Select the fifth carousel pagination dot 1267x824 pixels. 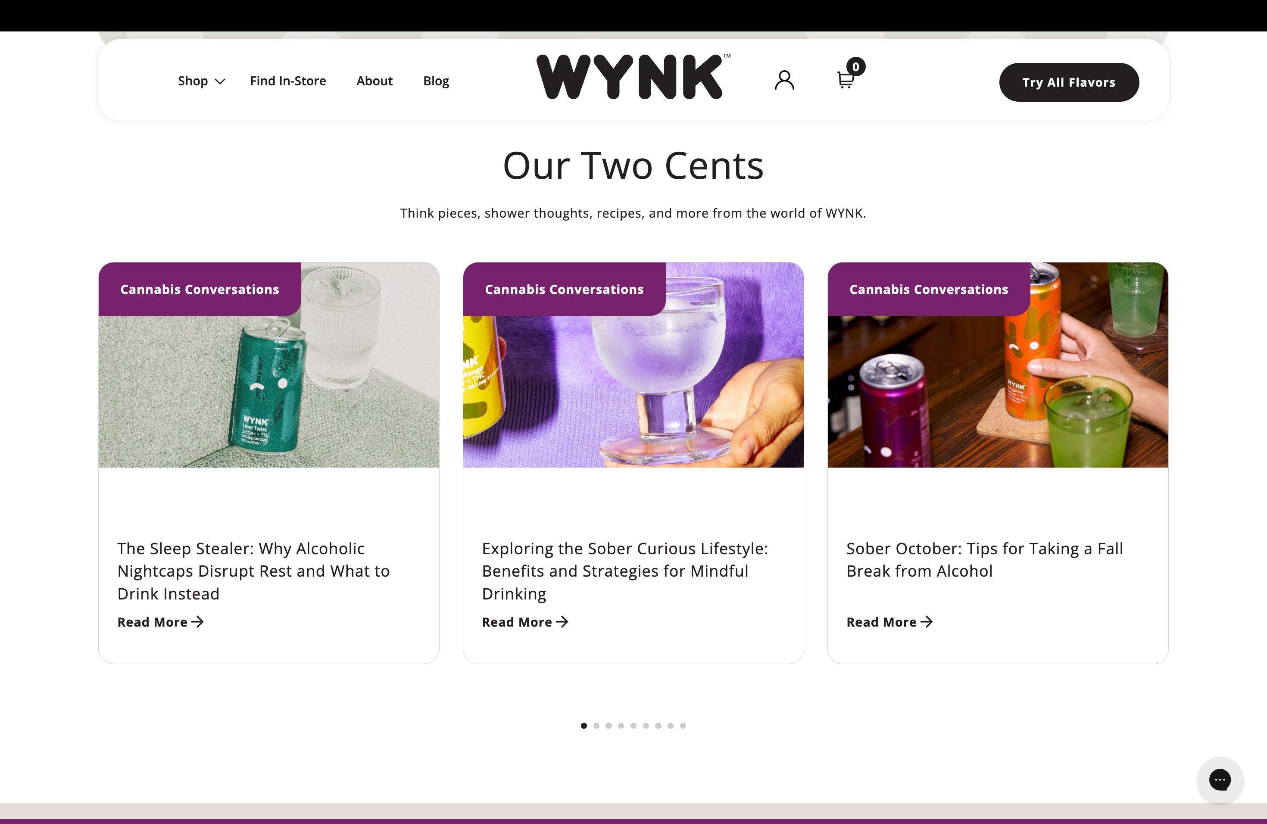[633, 725]
